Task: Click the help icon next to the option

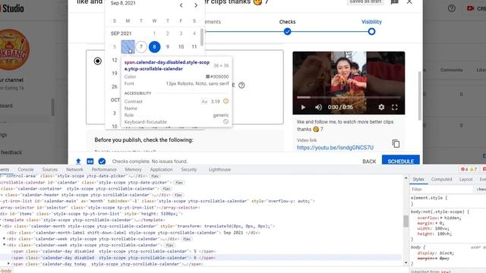Action: 241,85
